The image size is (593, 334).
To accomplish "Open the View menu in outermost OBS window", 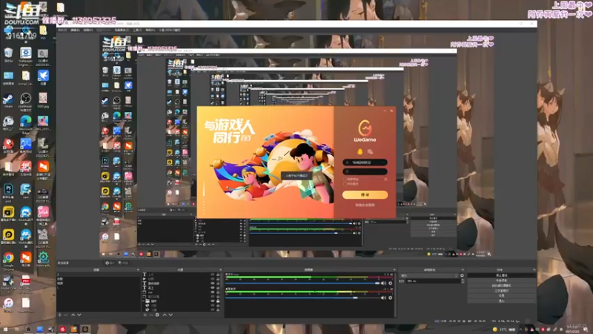I will coord(87,30).
